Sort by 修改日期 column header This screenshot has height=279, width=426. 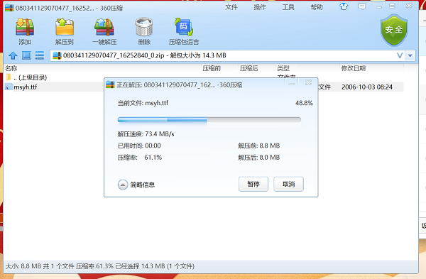(x=354, y=68)
